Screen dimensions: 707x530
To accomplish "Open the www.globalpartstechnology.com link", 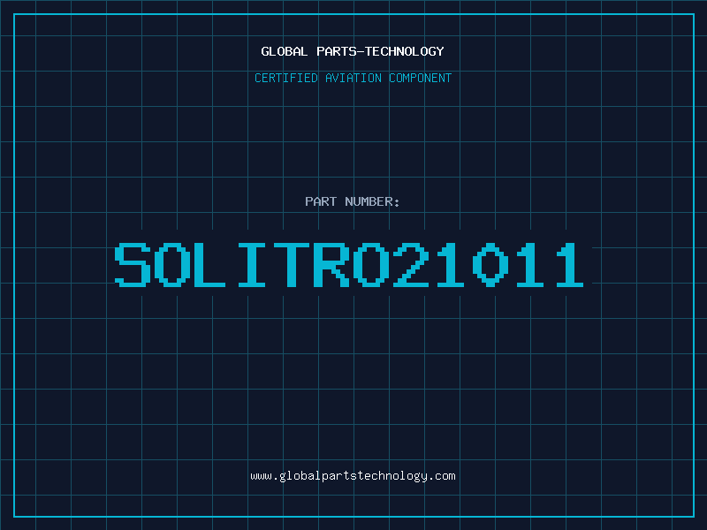I will coord(353,476).
